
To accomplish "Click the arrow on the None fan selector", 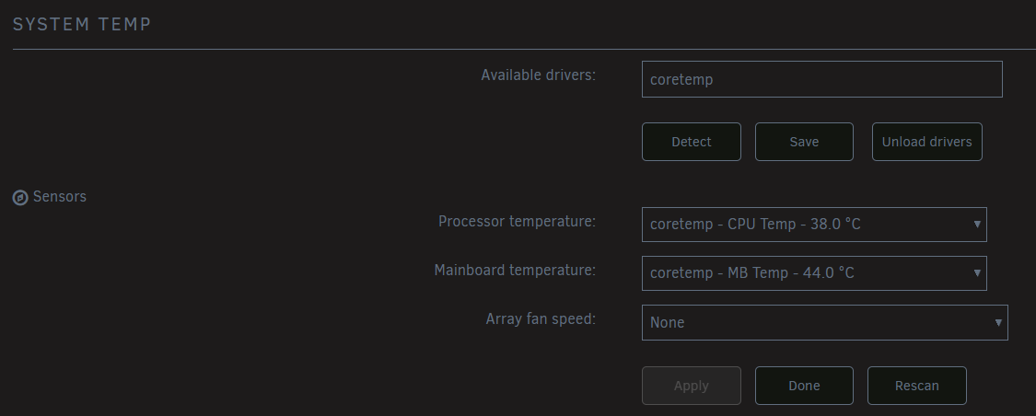I will point(998,323).
